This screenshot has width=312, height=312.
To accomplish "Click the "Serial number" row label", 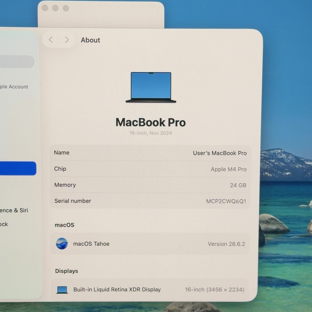I will 73,201.
